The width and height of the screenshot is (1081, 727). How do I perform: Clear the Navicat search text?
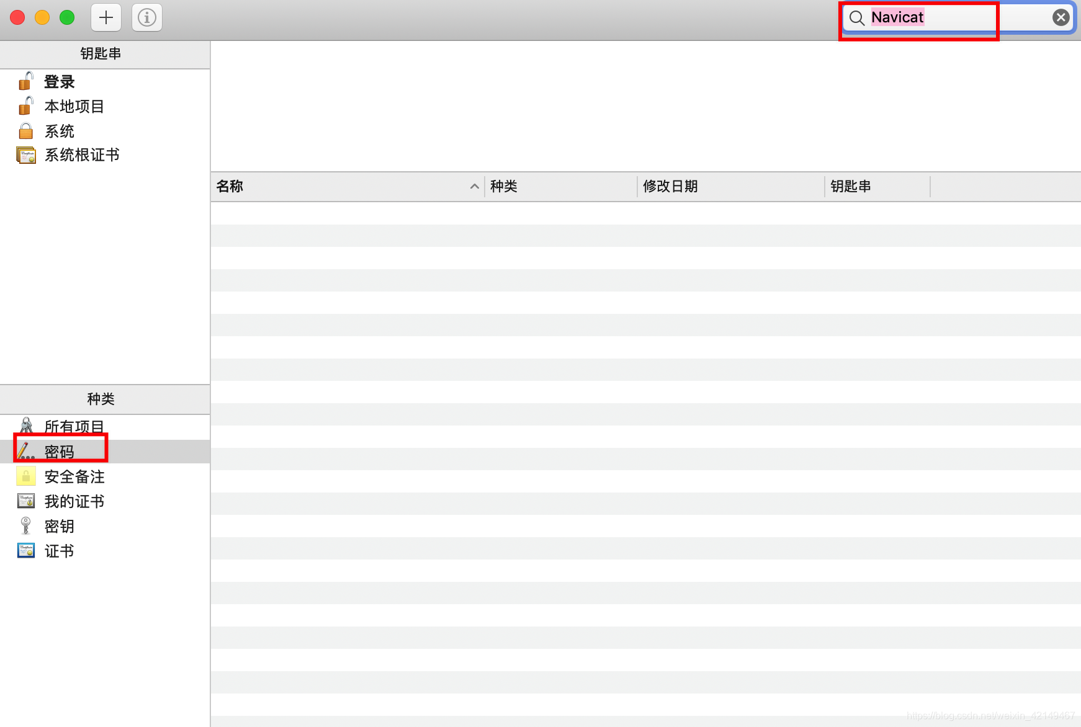(x=1061, y=17)
